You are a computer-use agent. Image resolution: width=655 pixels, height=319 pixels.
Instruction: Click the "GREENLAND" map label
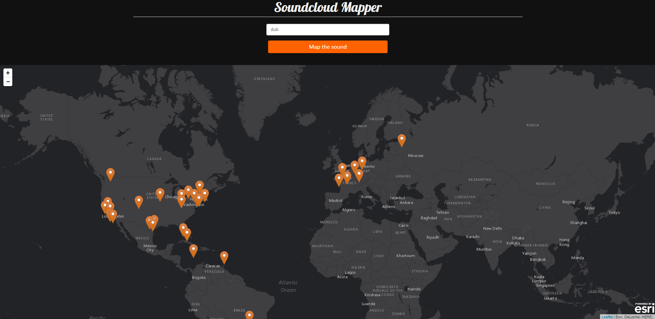[x=264, y=79]
